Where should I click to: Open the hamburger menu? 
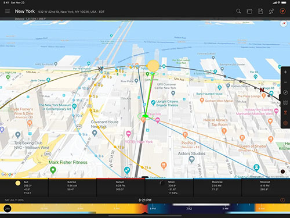point(8,11)
